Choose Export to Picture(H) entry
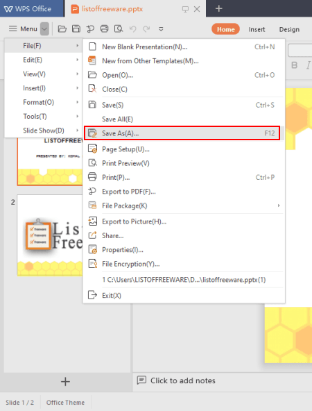Image resolution: width=312 pixels, height=411 pixels. (184, 221)
